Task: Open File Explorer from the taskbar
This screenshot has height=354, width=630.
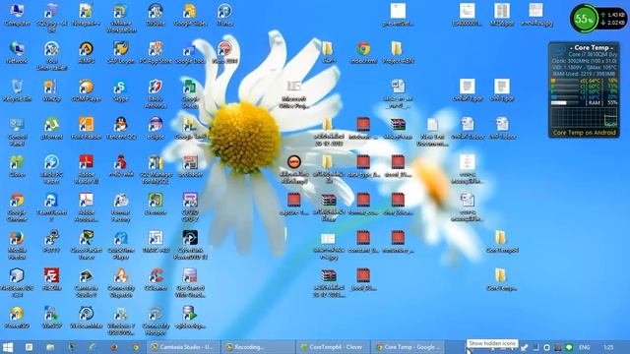Action: (50, 347)
